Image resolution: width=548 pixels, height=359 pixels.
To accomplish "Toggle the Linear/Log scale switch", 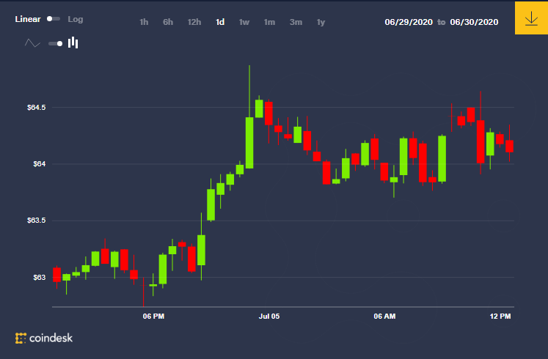I will click(x=54, y=19).
